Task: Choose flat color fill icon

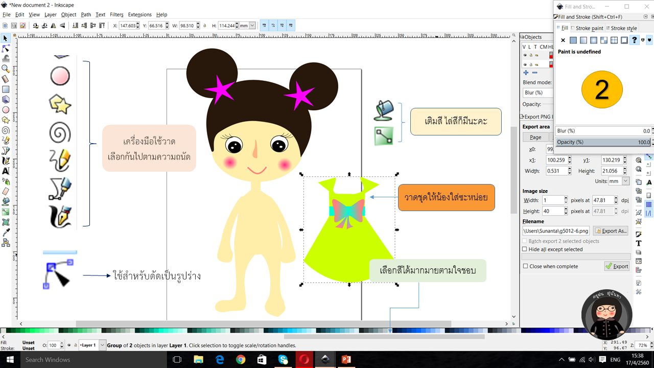Action: pos(573,40)
